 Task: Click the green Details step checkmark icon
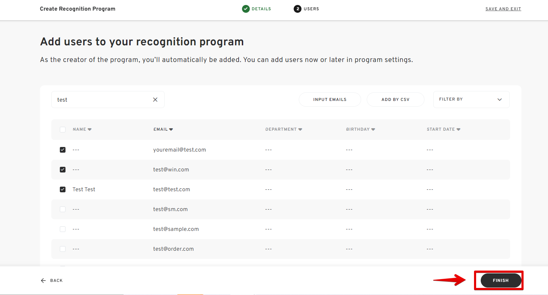click(246, 8)
